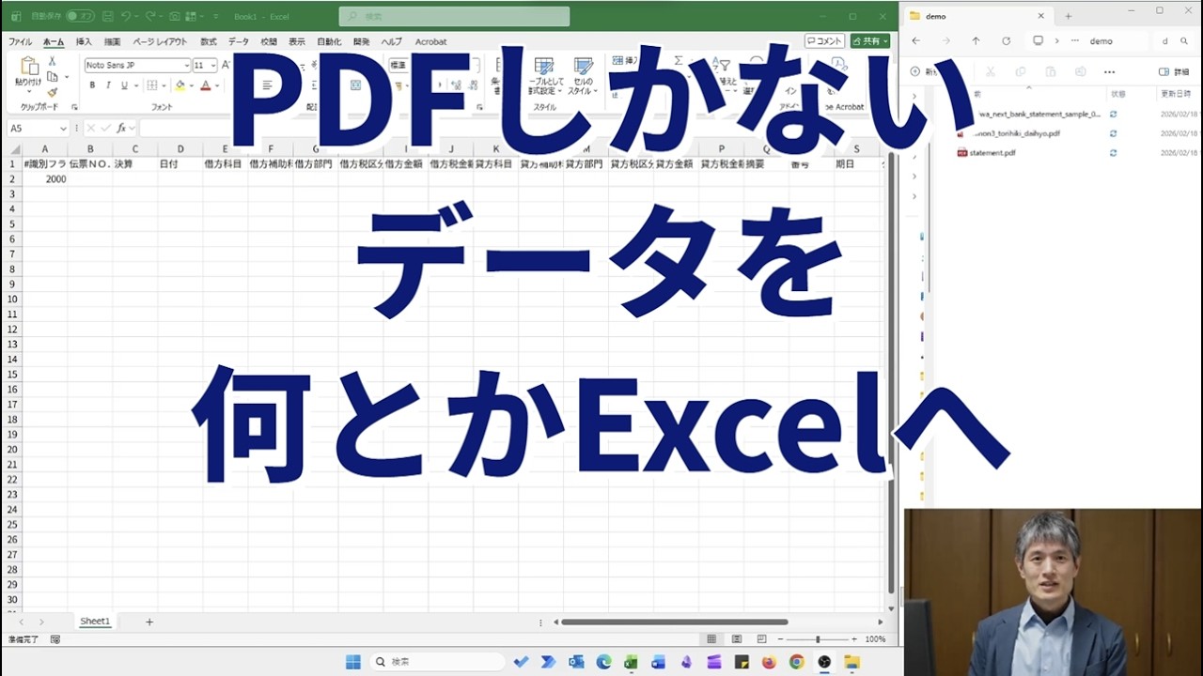The height and width of the screenshot is (676, 1203).
Task: Click the Windows Start button
Action: 352,662
